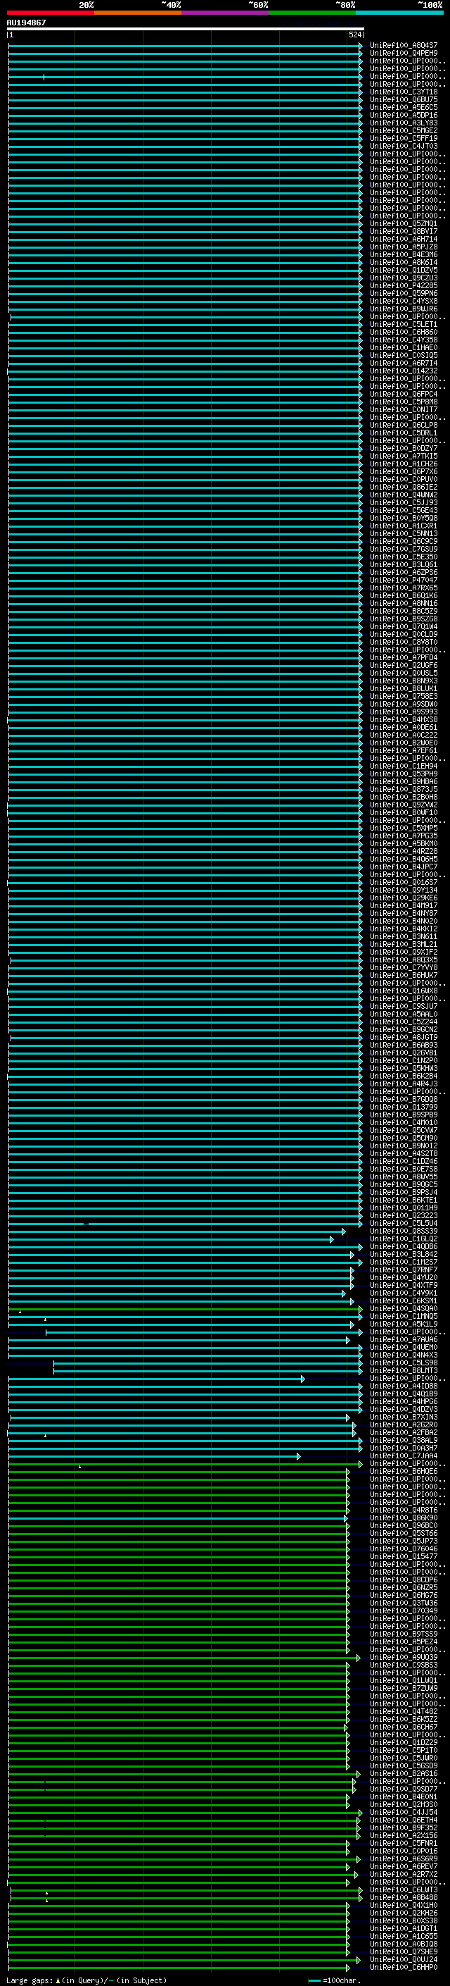Image resolution: width=450 pixels, height=1986 pixels.
Task: Select label UniRef100_Q4YU20
Action: tap(404, 1277)
